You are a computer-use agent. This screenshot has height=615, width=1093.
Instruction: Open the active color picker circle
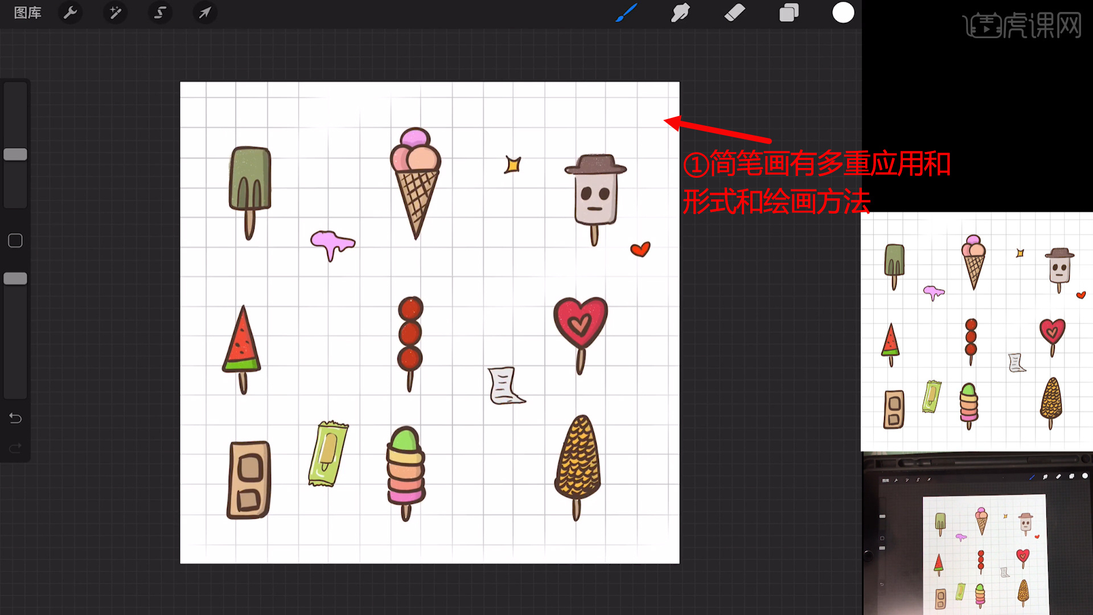click(x=843, y=13)
